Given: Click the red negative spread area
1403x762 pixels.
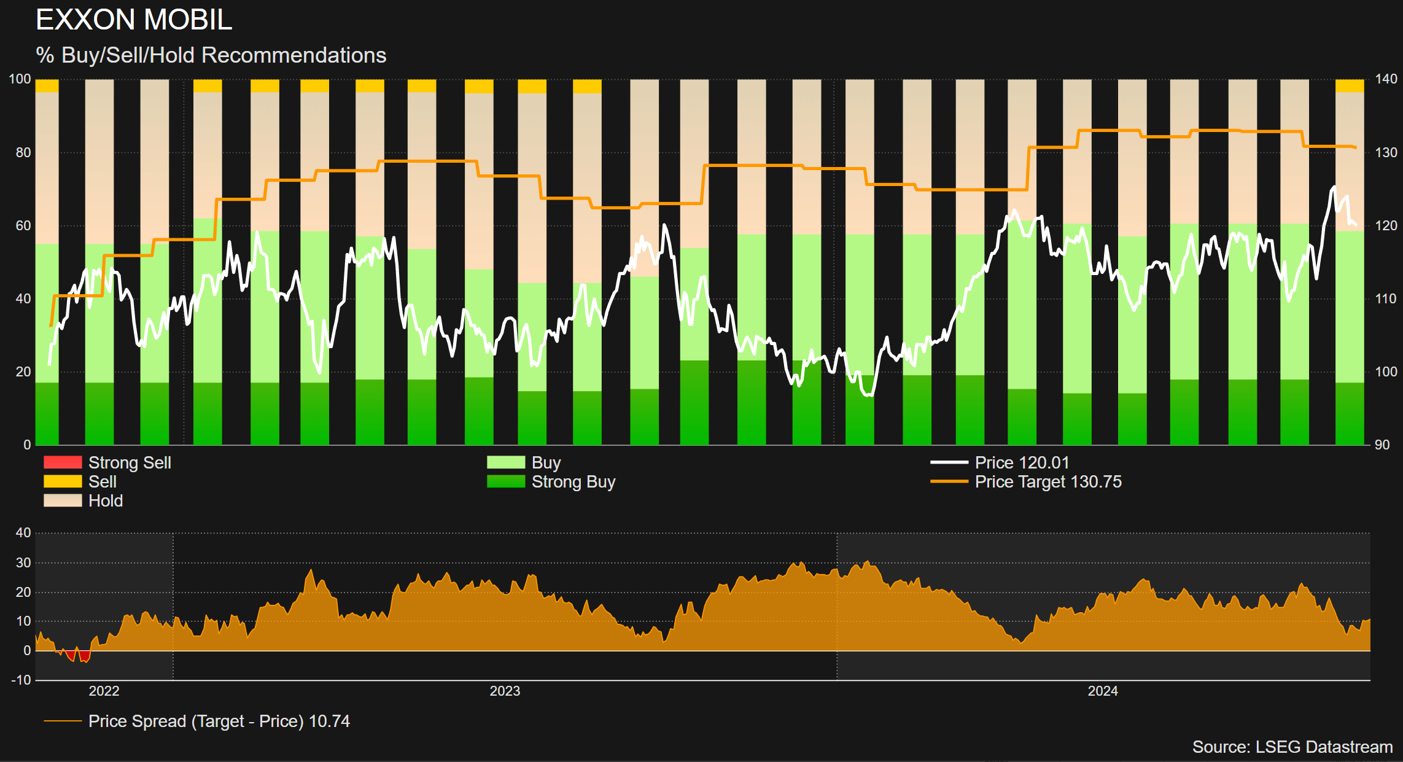Looking at the screenshot, I should pos(84,656).
